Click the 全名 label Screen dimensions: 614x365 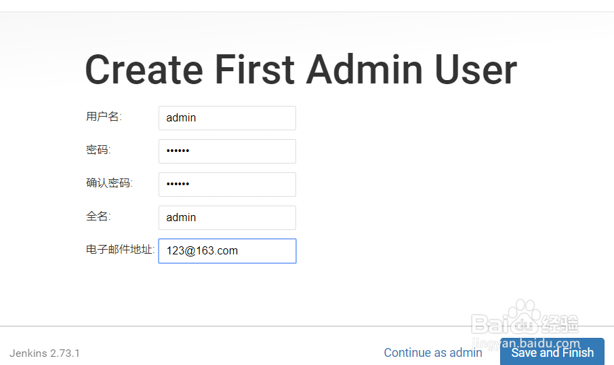pos(98,216)
